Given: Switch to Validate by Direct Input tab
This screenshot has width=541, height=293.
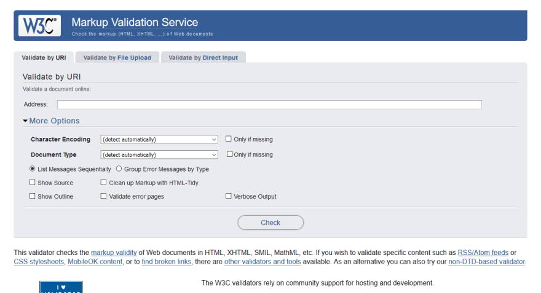Looking at the screenshot, I should tap(203, 58).
